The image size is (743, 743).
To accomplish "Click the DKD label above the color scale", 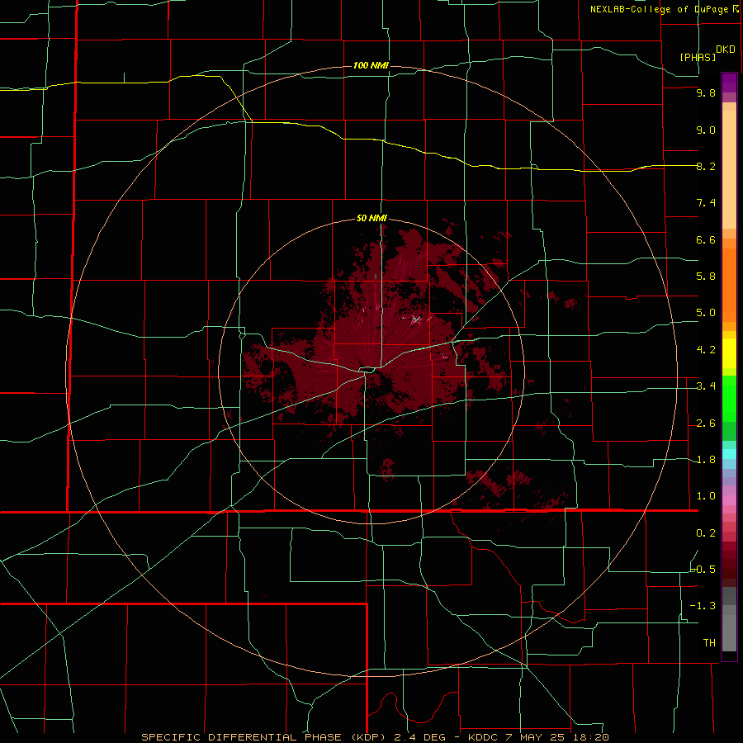I will [726, 50].
